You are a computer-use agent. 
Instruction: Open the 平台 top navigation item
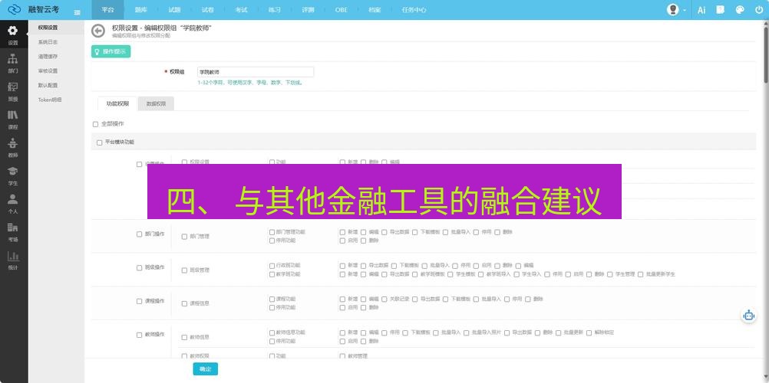108,10
